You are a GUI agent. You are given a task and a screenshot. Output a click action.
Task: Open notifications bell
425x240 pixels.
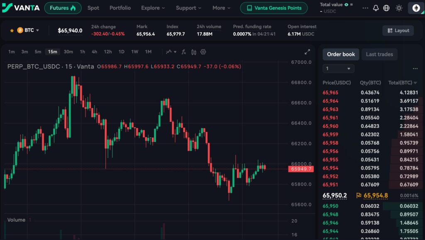coord(376,8)
